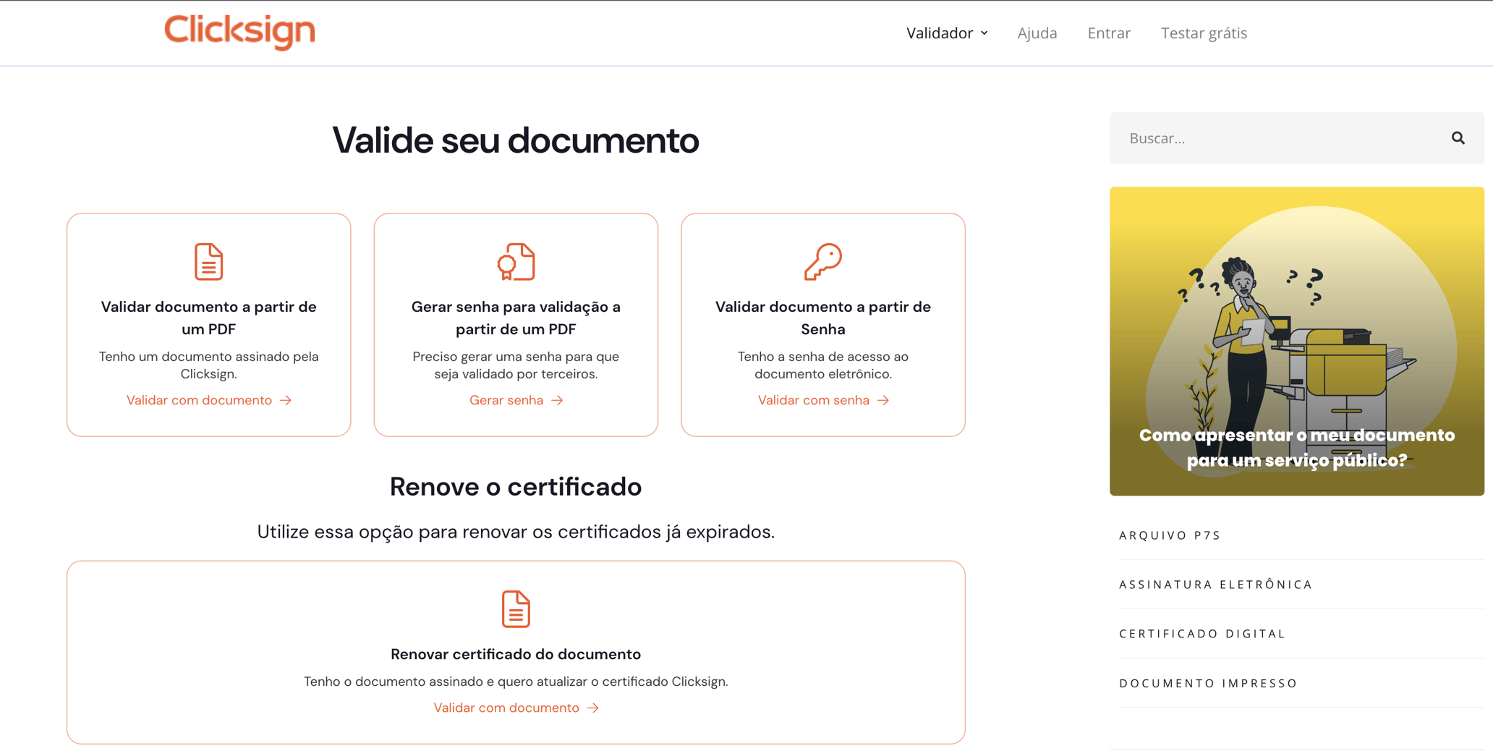Click the arrow after Validar com documento
This screenshot has height=751, width=1493.
click(x=286, y=399)
